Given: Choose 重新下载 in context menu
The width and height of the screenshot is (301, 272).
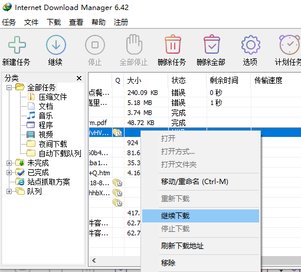Looking at the screenshot, I should coord(201,199).
